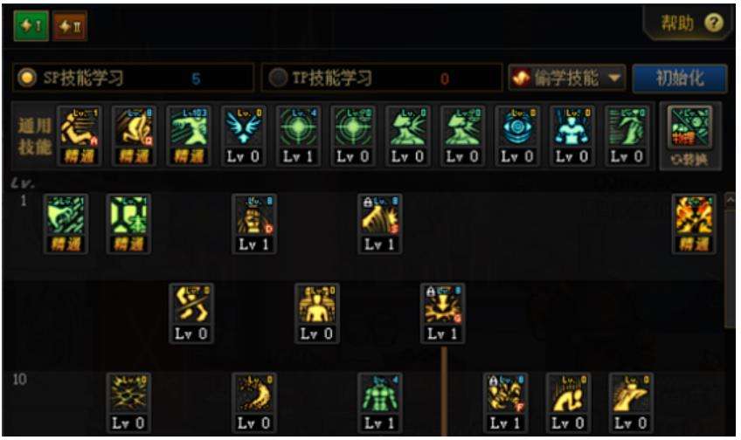Click the 初始化 reset button
The image size is (741, 440).
point(680,78)
